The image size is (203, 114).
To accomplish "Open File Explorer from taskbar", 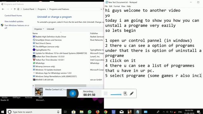I will coord(82,112).
